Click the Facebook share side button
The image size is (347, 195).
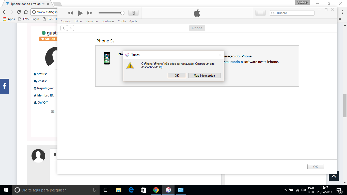(x=4, y=86)
